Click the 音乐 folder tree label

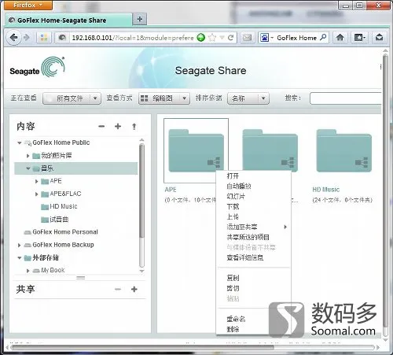pyautogui.click(x=47, y=168)
